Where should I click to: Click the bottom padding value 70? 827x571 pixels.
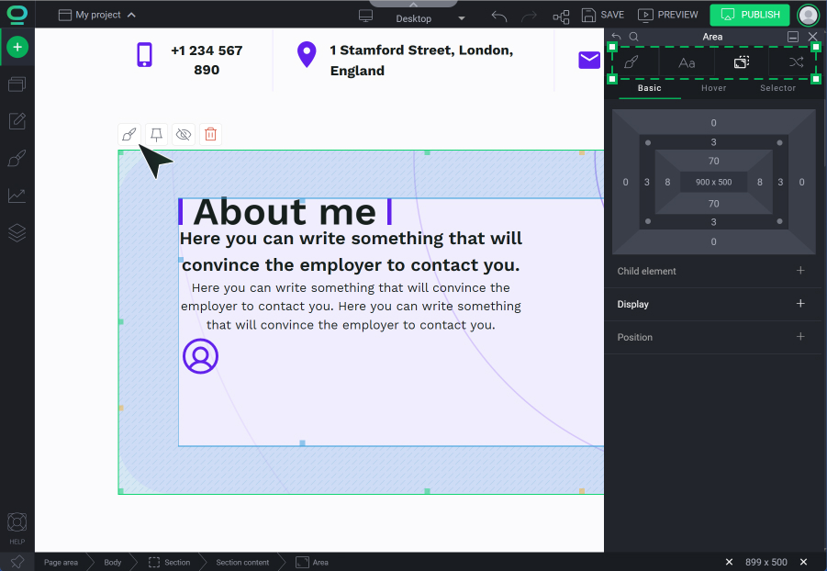coord(713,204)
